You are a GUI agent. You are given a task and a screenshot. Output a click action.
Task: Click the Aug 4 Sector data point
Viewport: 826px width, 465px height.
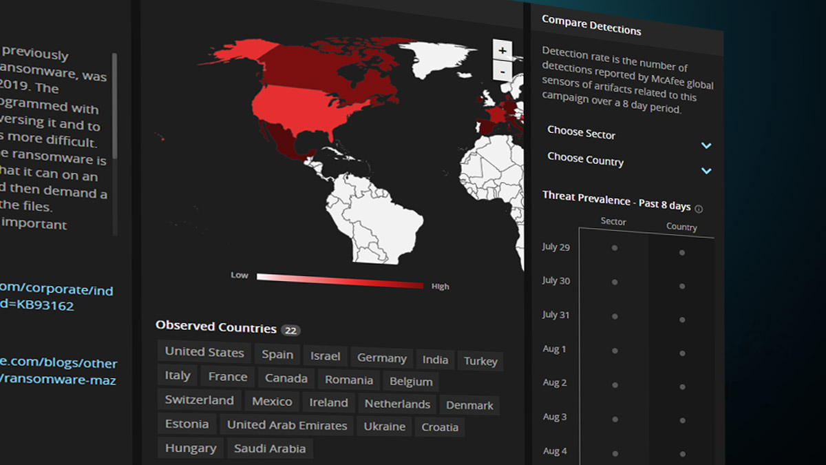point(615,453)
